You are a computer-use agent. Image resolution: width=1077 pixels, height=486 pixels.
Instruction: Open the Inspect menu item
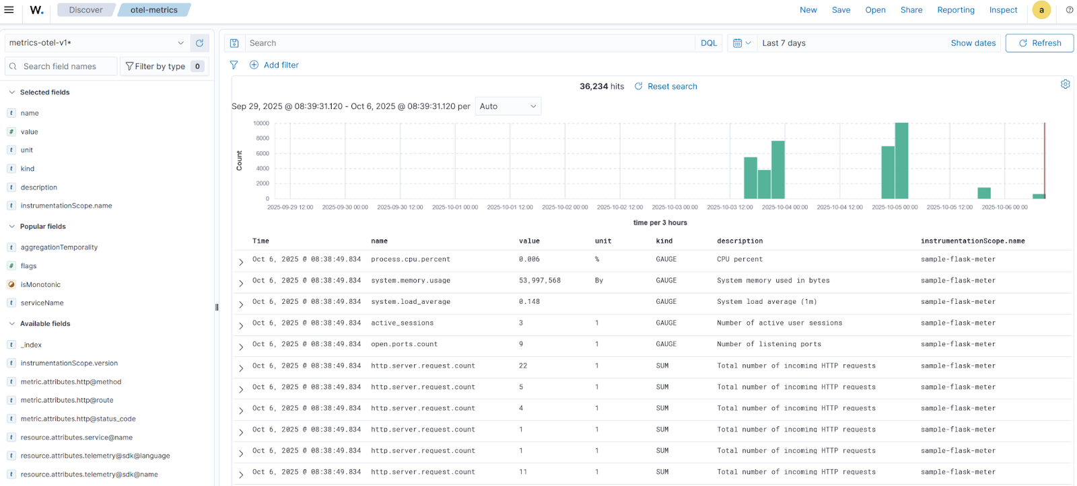tap(1002, 10)
